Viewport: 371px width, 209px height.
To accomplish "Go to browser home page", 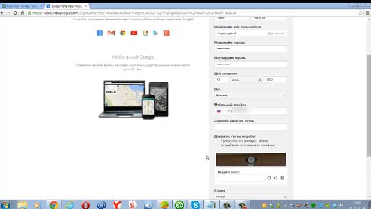I will (x=22, y=13).
